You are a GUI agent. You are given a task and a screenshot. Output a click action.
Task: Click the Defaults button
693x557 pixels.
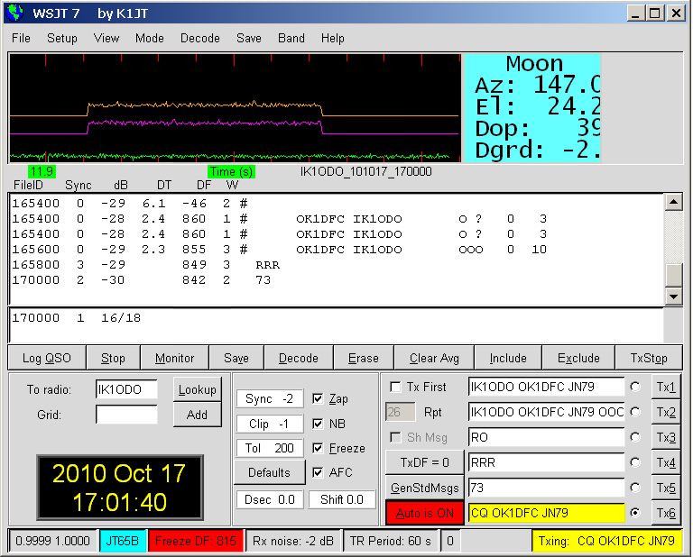269,472
